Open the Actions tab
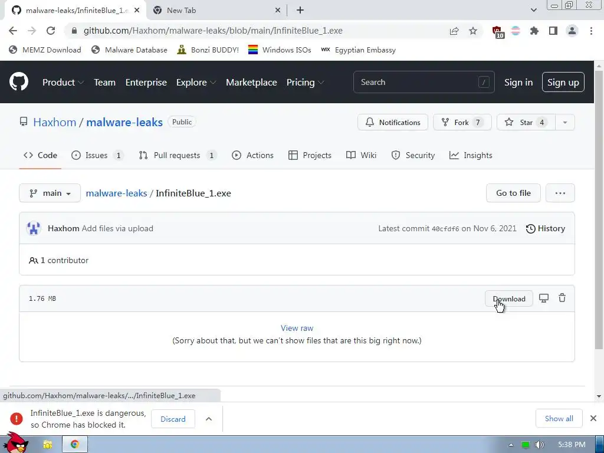604x453 pixels. tap(252, 155)
